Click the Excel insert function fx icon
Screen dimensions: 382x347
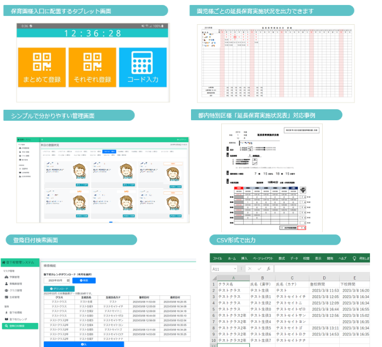point(267,269)
